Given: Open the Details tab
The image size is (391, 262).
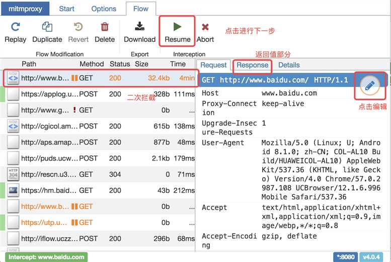Looking at the screenshot, I should pyautogui.click(x=289, y=65).
